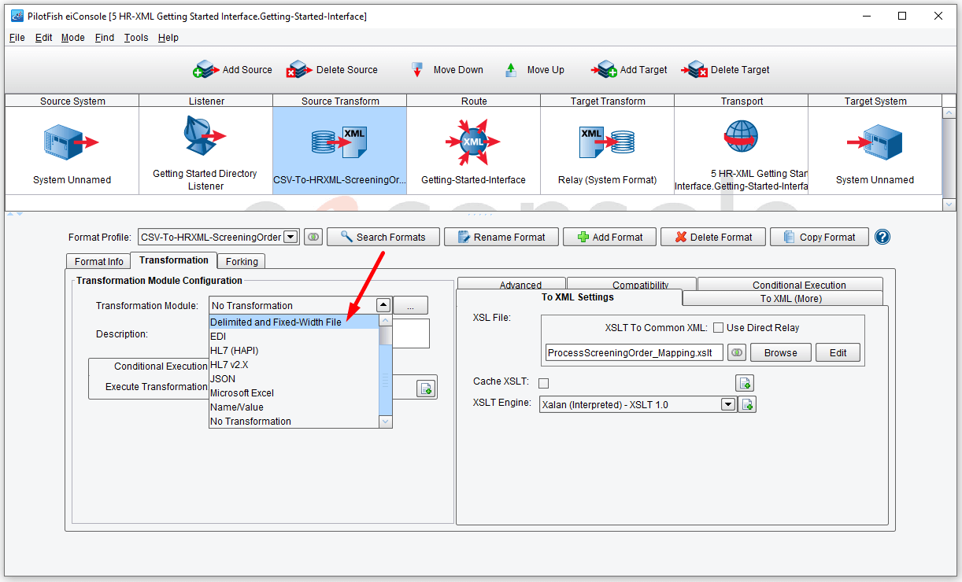Select the To XML Settings tab
962x582 pixels.
pyautogui.click(x=569, y=297)
